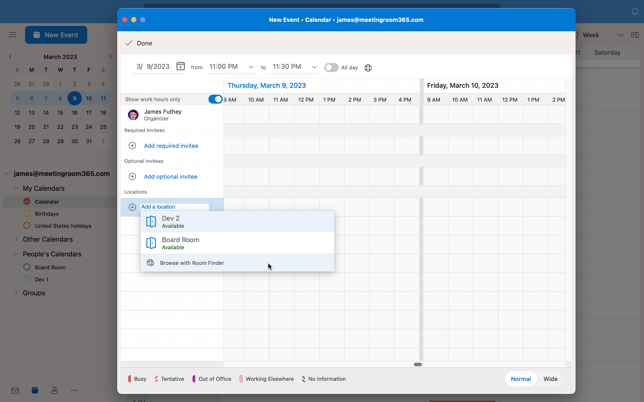Click the Add optional invitee plus icon
Screen dimensions: 644x402
point(132,177)
